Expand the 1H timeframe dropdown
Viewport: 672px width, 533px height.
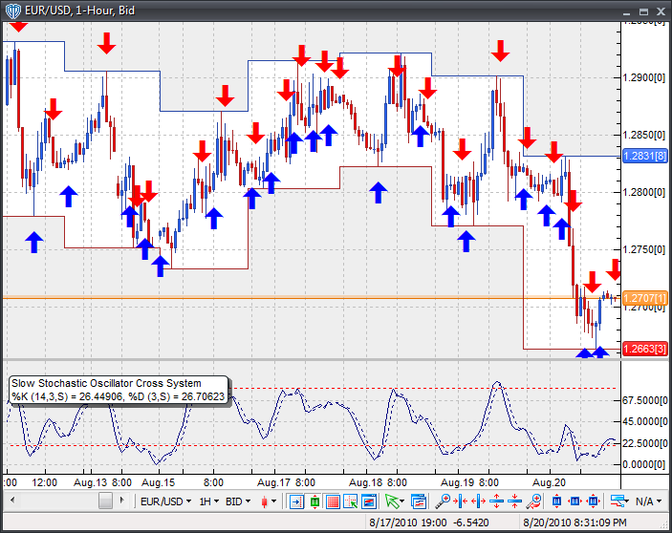(206, 501)
